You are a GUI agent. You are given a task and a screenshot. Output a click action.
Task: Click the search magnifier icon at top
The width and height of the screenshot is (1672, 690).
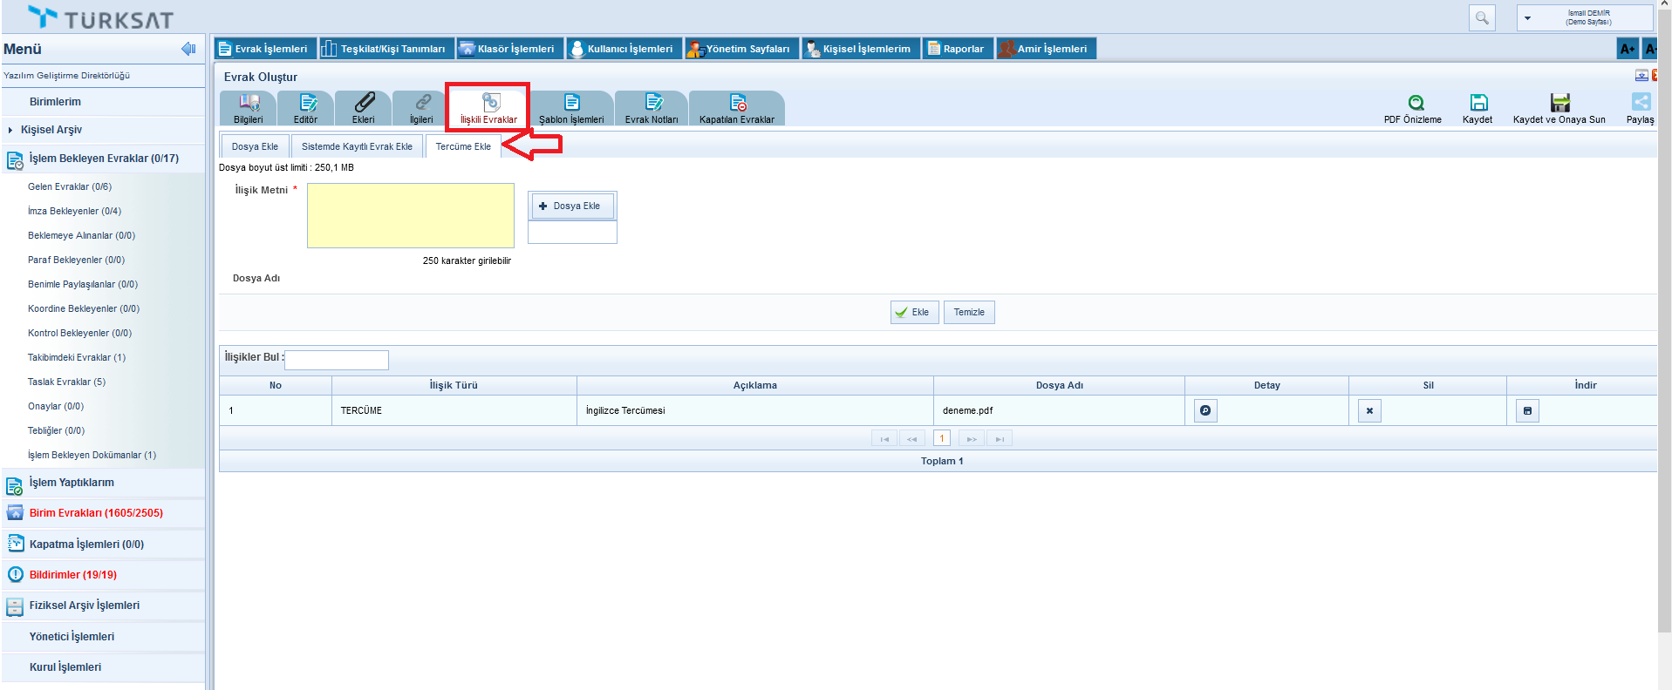click(x=1482, y=17)
